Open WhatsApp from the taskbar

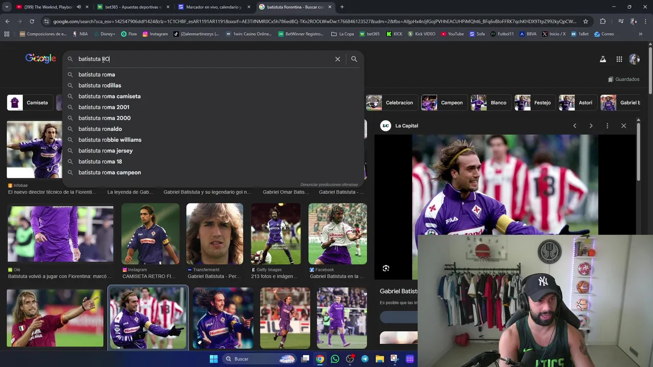[335, 359]
